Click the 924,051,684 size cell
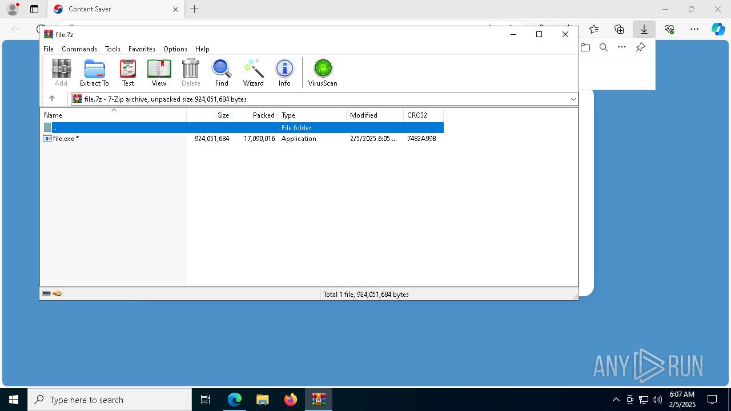731x411 pixels. point(212,139)
